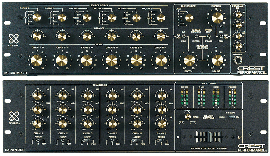
Task: Toggle the A-B Swap NORM/REV switch
Action: (x=232, y=117)
